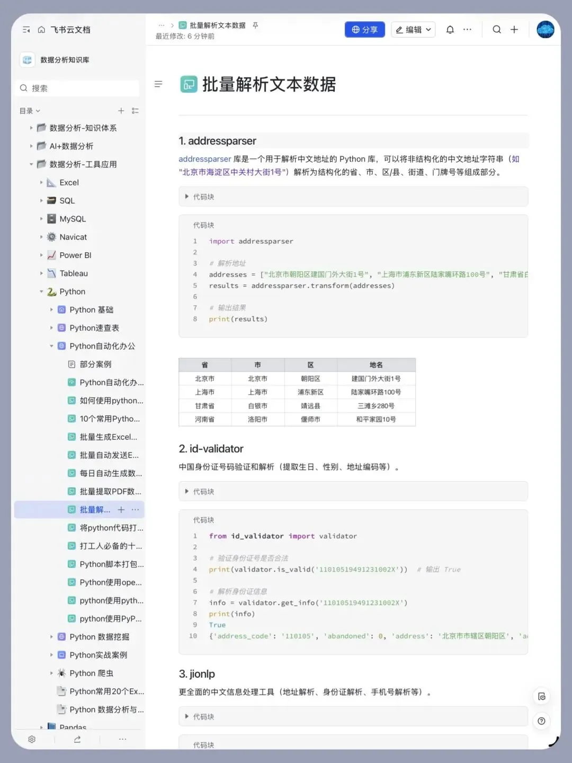572x763 pixels.
Task: Click the blue 分享 button
Action: coord(364,30)
